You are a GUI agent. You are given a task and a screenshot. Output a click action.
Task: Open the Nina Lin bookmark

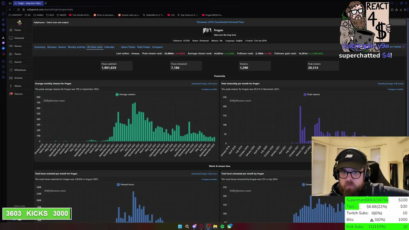pos(104,15)
